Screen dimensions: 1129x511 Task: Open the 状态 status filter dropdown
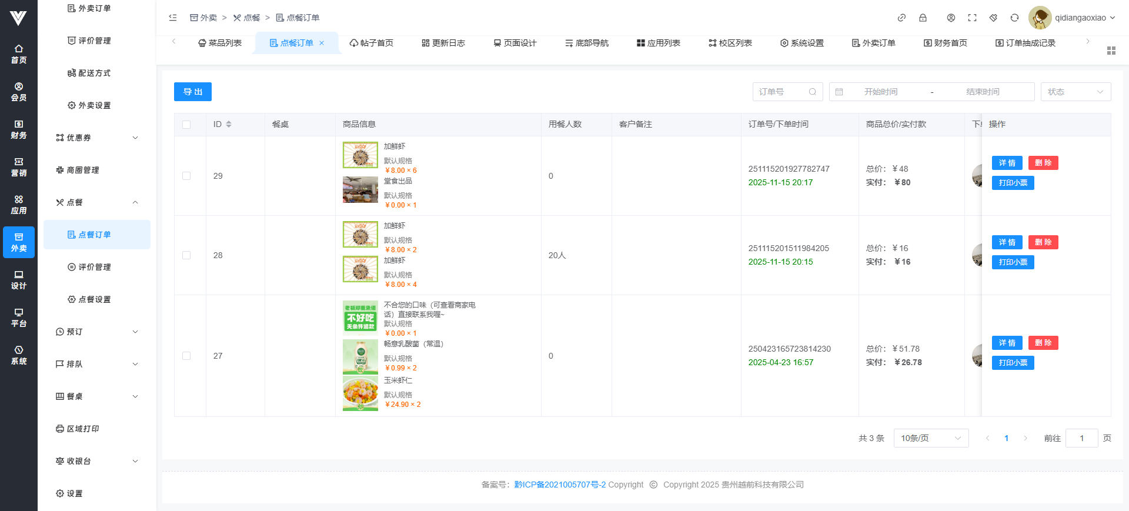[1075, 92]
